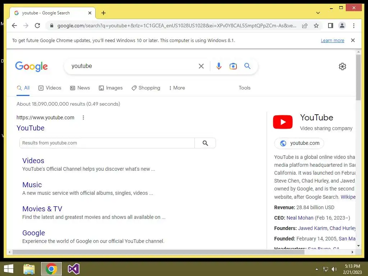Reload the current page
The width and height of the screenshot is (368, 276).
[37, 26]
